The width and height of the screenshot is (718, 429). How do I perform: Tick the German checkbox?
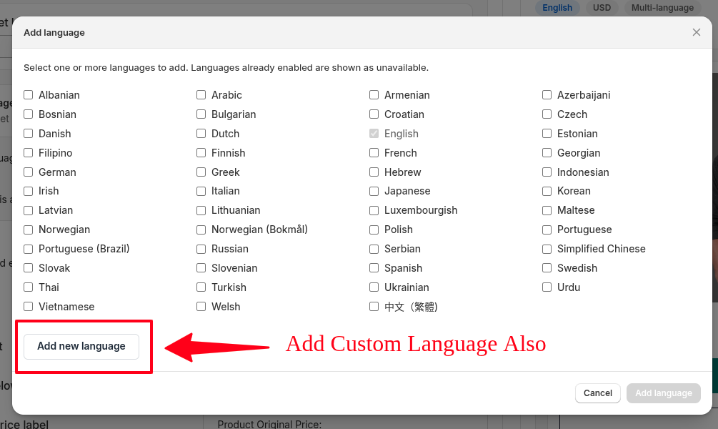point(29,172)
